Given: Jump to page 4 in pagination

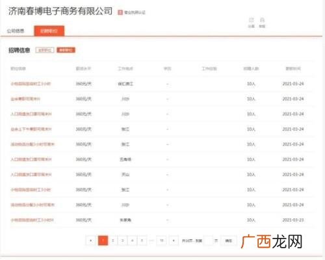Looking at the screenshot, I should click(x=133, y=240).
